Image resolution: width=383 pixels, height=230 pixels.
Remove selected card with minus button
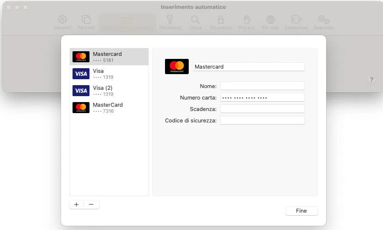point(91,205)
